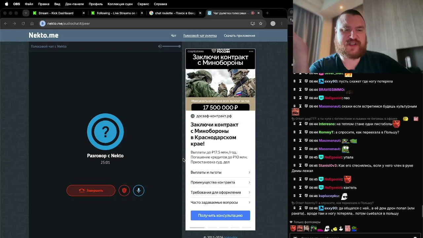Go to Голосовой чат рулетка page

pyautogui.click(x=200, y=36)
